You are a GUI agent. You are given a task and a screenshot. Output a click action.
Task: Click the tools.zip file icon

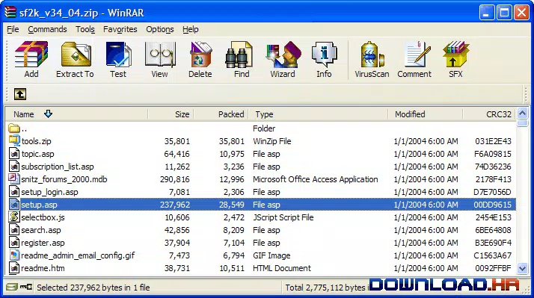(14, 141)
